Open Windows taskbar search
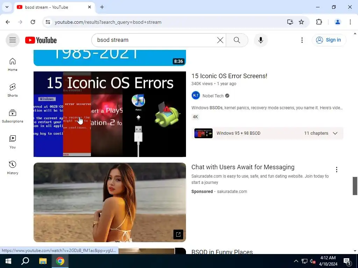 [25, 261]
